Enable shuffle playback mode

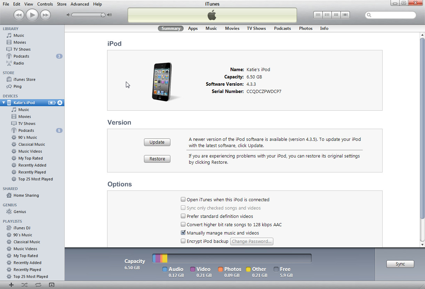click(x=24, y=285)
